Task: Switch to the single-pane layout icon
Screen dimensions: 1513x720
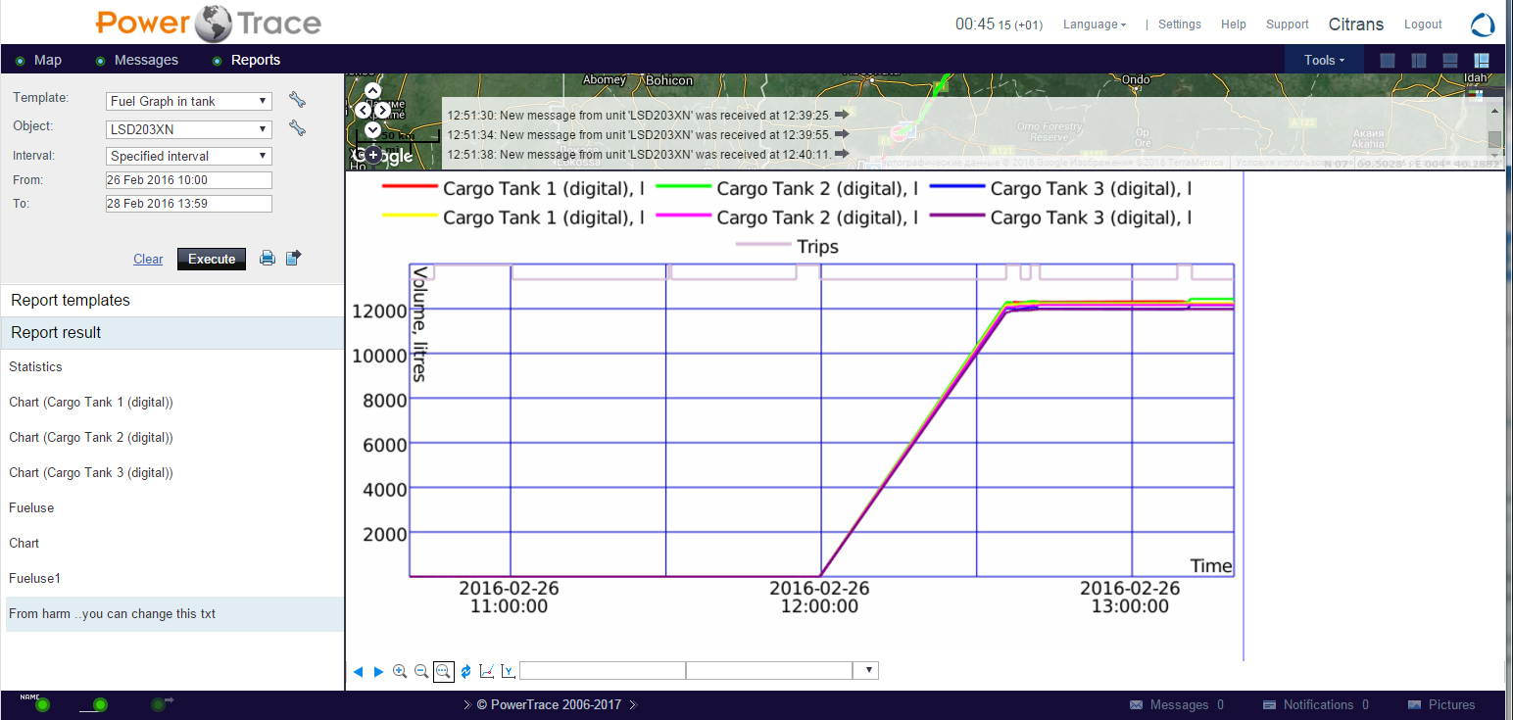Action: [1388, 61]
